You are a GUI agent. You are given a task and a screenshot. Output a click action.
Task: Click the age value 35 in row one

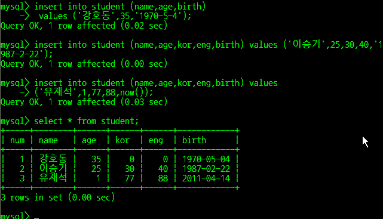96,159
